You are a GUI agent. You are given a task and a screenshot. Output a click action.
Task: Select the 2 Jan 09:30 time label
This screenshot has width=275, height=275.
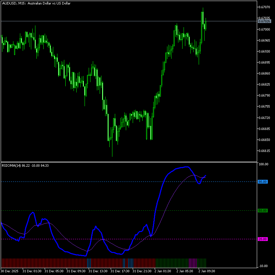click(x=207, y=271)
